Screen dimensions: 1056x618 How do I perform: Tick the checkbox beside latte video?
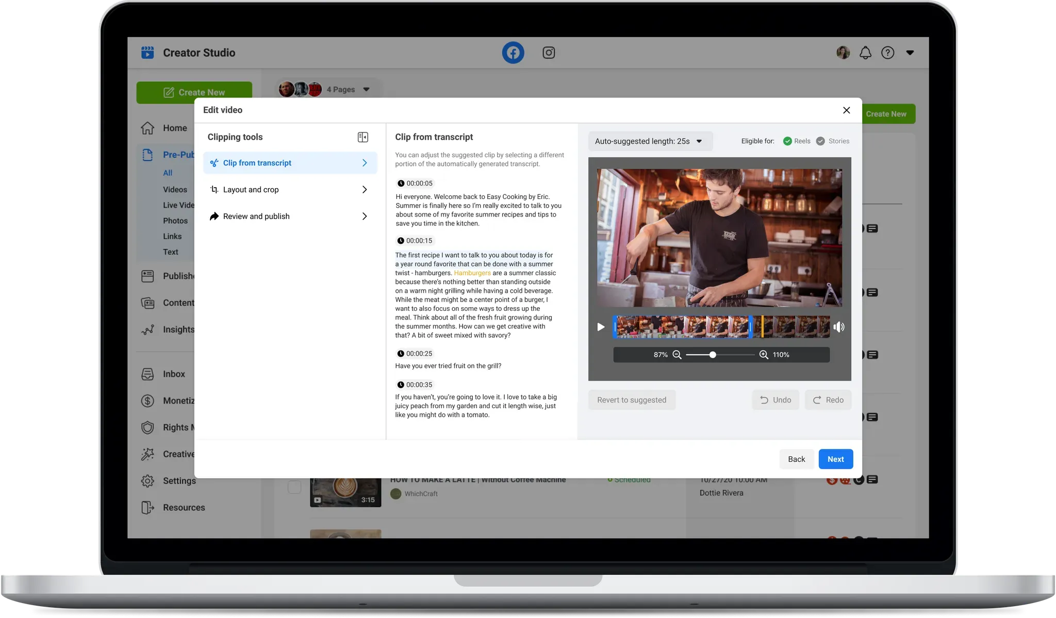coord(294,487)
